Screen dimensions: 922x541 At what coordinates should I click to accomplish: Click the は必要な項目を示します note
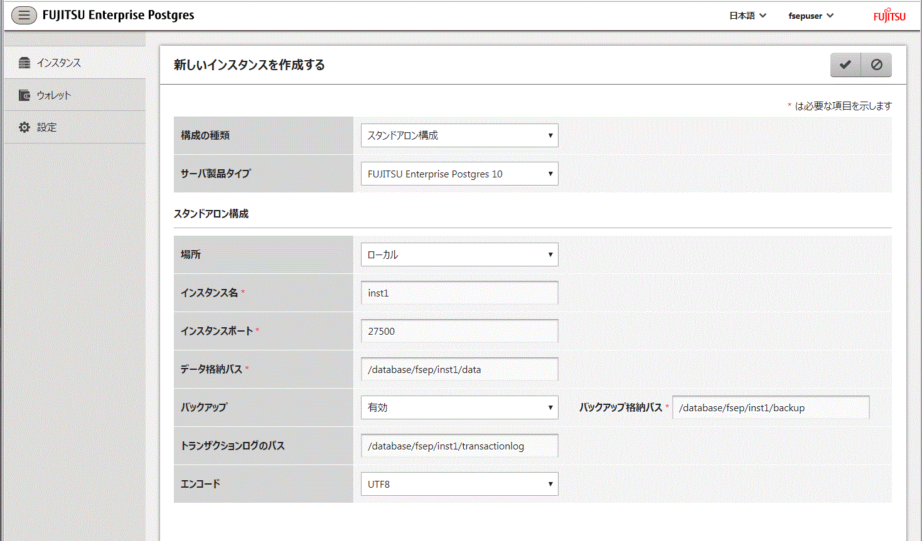tap(843, 106)
